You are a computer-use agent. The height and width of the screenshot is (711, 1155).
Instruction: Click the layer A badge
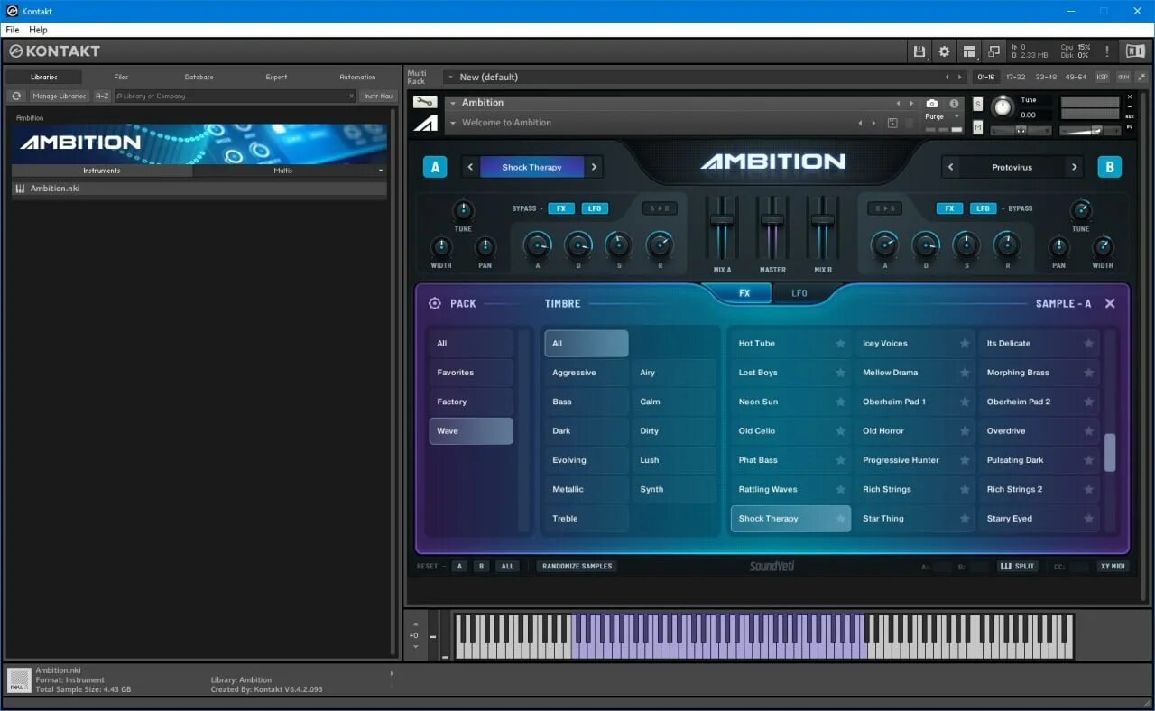435,167
